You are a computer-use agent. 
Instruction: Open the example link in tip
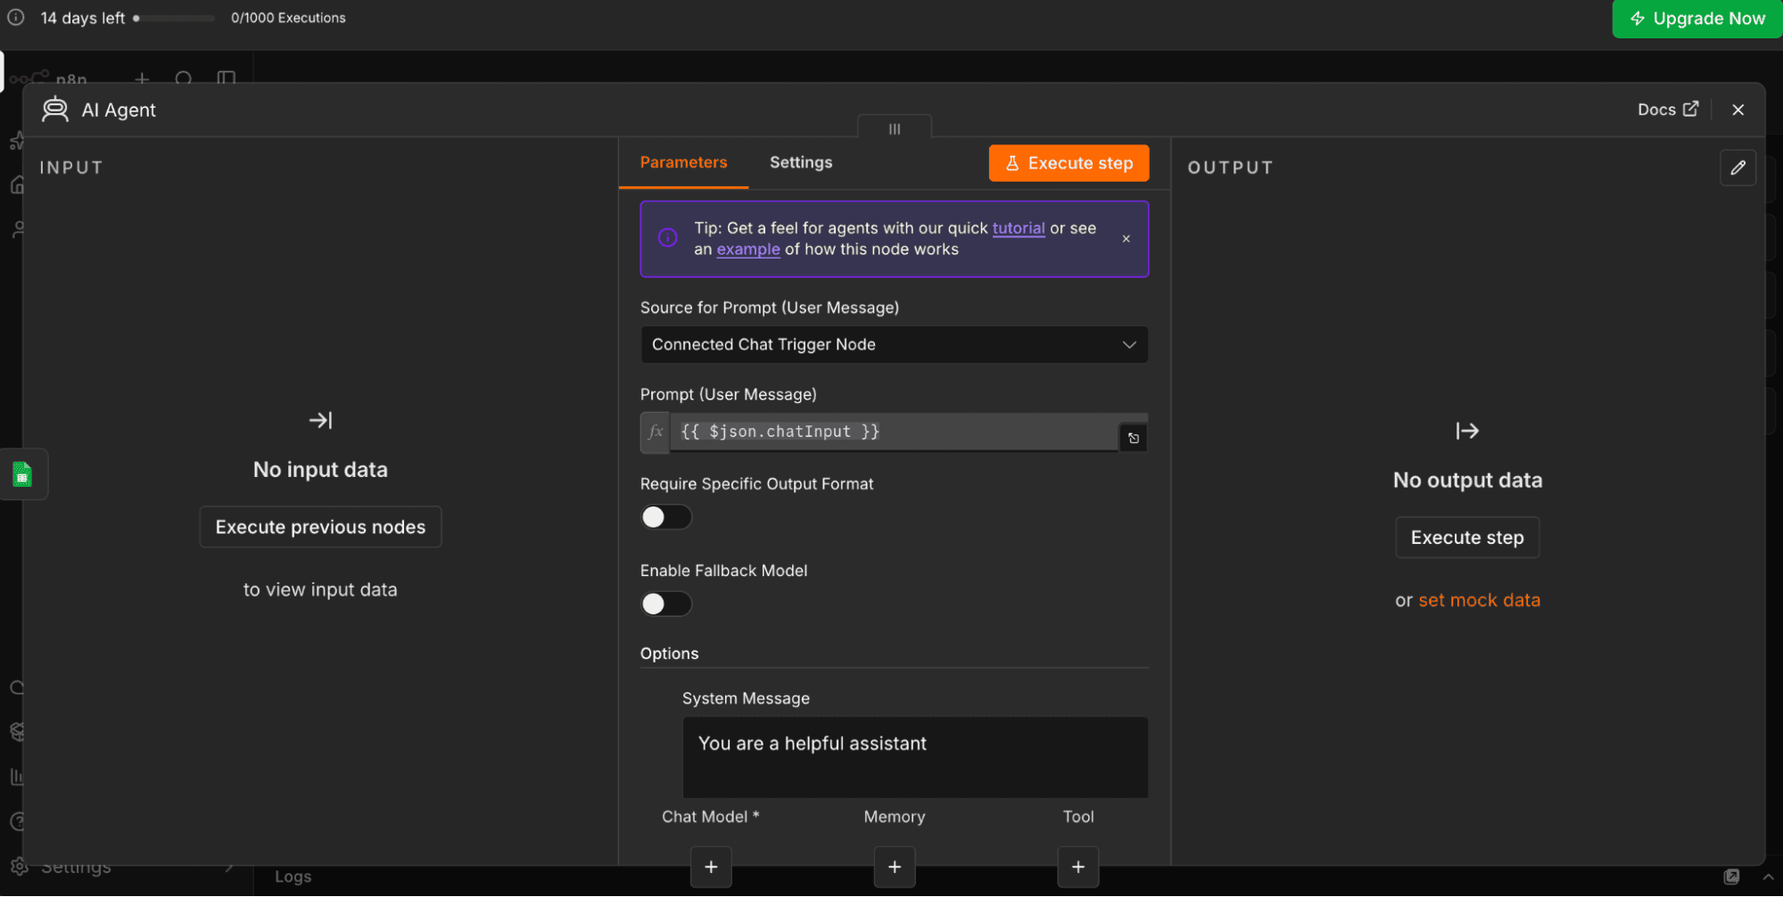(747, 250)
